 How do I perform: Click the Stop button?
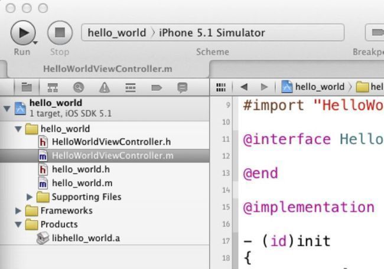click(x=60, y=33)
